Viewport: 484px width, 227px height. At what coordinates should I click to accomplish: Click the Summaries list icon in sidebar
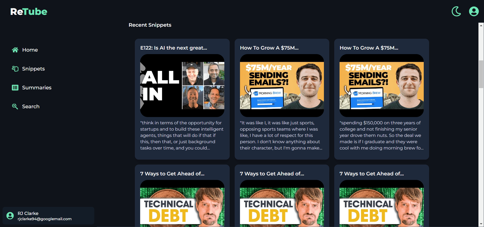pyautogui.click(x=15, y=88)
